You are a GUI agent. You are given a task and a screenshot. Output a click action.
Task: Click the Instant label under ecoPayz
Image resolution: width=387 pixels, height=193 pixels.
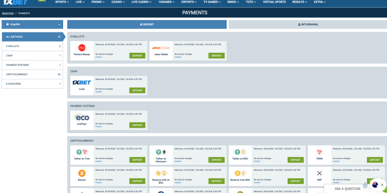tap(99, 127)
